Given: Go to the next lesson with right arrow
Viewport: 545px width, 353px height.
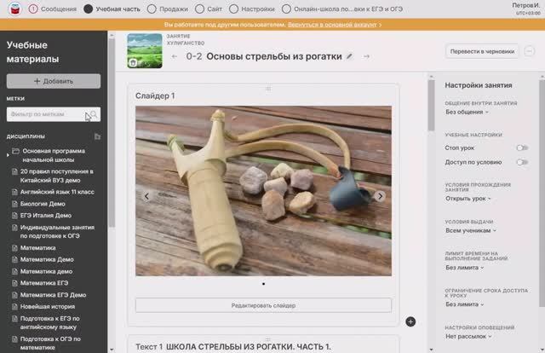Looking at the screenshot, I should pos(367,56).
